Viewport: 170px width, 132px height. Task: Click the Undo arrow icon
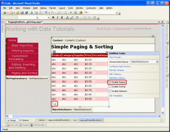46,13
